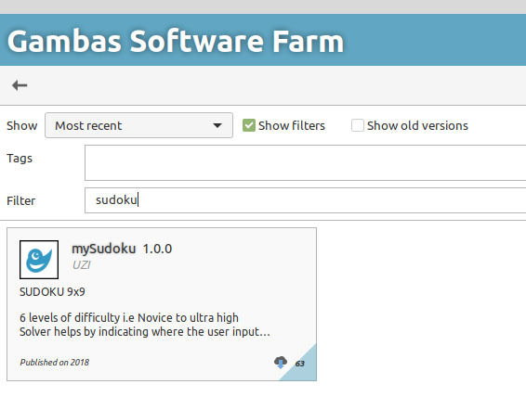Click the Gambas Software Farm header title
This screenshot has width=526, height=397.
tap(176, 41)
